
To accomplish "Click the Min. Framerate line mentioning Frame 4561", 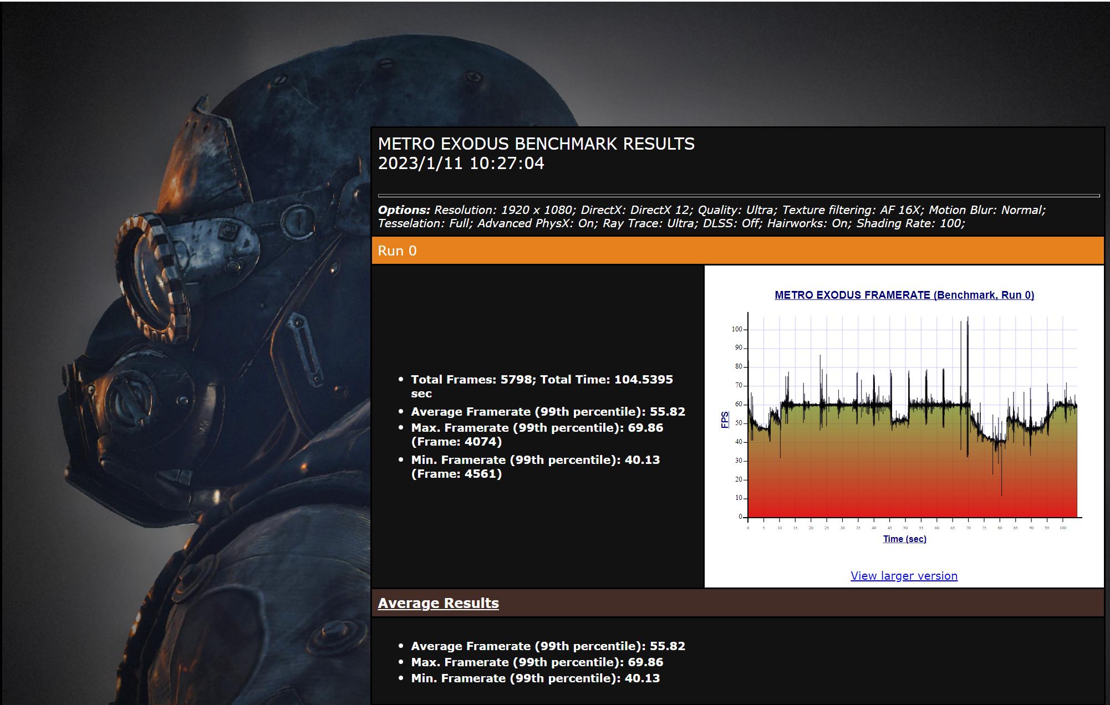I will coord(535,460).
